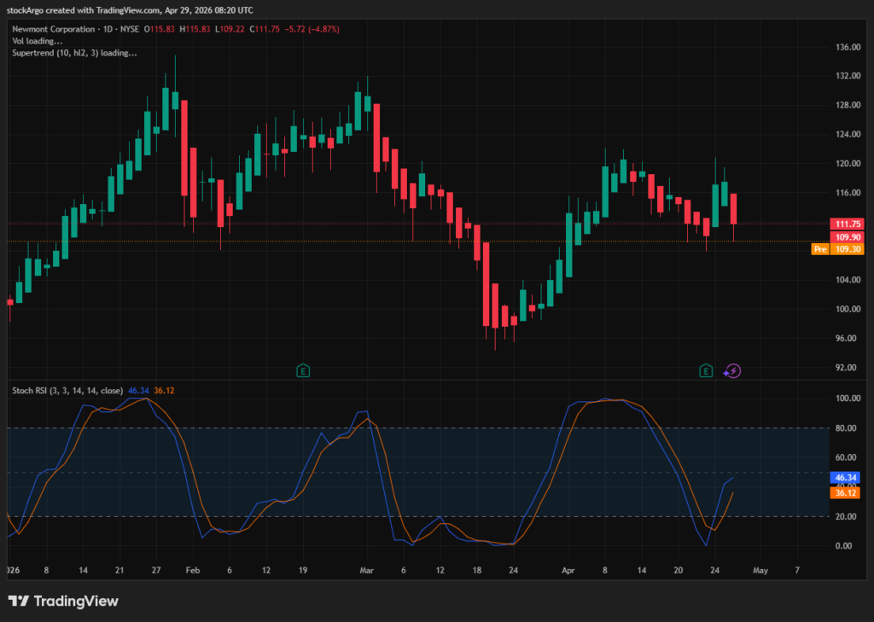Click the orange Pre 109.30 pre-market label
The width and height of the screenshot is (874, 622).
[837, 249]
